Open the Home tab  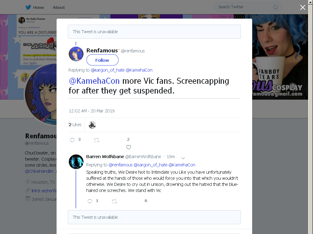coord(39,7)
